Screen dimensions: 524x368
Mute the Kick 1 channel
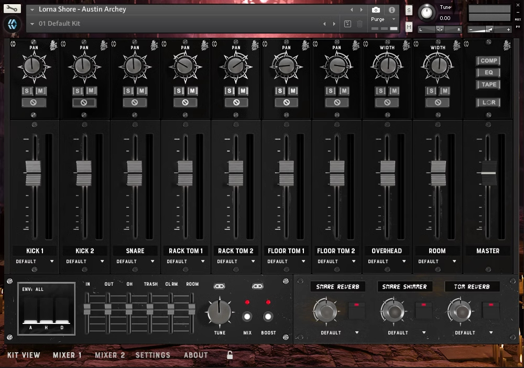pyautogui.click(x=41, y=91)
